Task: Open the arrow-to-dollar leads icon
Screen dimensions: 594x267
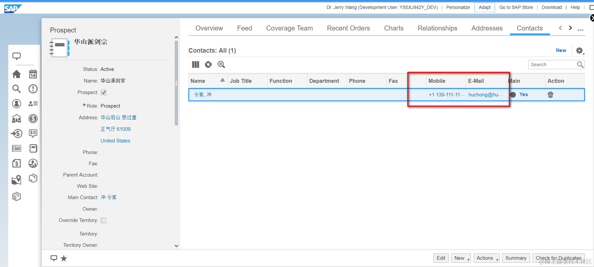Action: coord(17,133)
